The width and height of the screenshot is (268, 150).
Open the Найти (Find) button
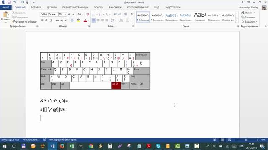pos(248,13)
